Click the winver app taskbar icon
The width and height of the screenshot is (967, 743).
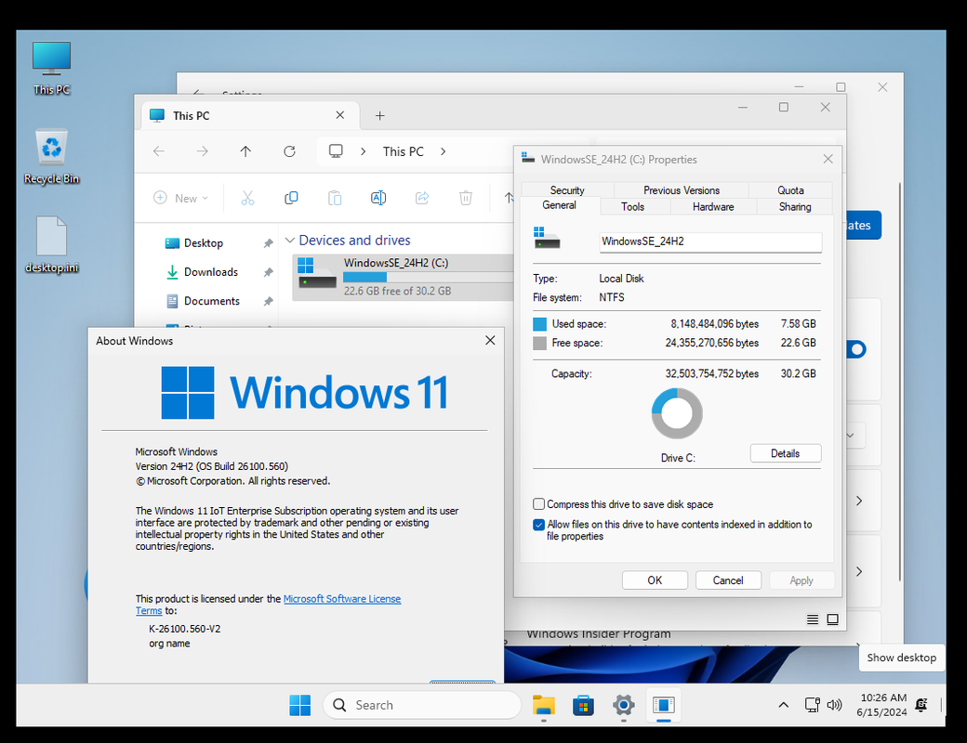point(664,705)
